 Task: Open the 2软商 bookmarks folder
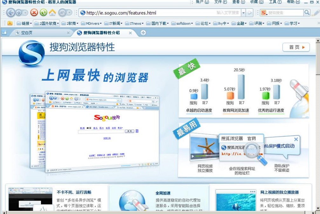(x=70, y=23)
